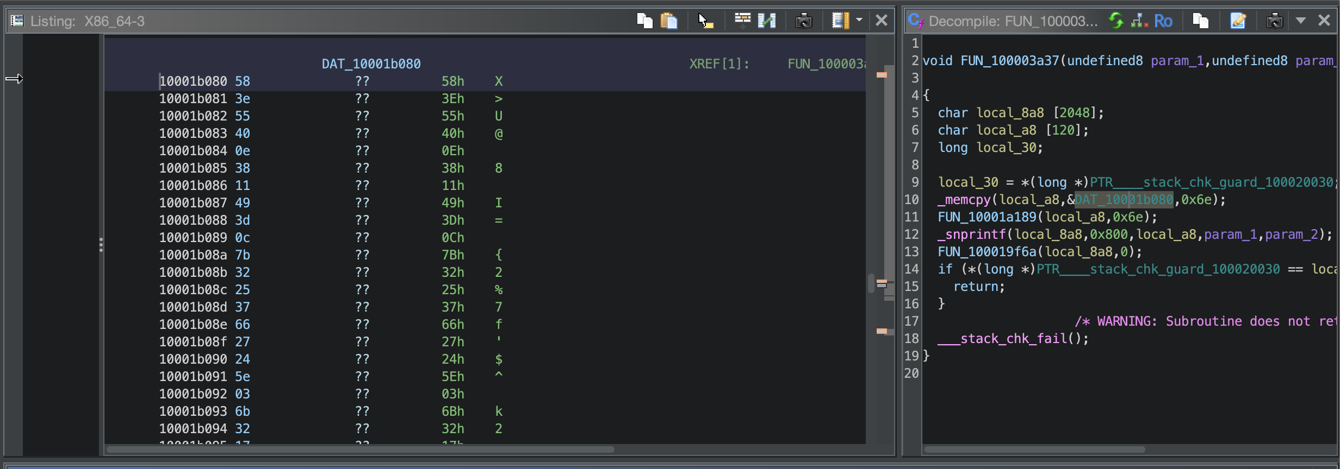Click _memcpy call on line 10
Screen dimensions: 1340x469
click(965, 200)
